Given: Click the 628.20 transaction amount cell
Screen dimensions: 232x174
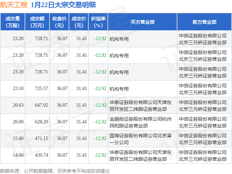Looking at the screenshot, I should (37, 122).
